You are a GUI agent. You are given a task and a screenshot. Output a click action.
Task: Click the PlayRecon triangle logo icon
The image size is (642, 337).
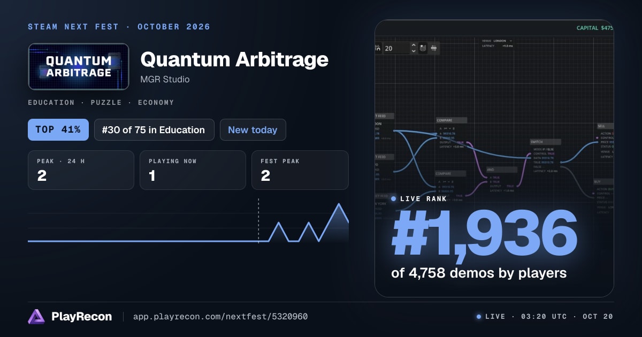36,317
